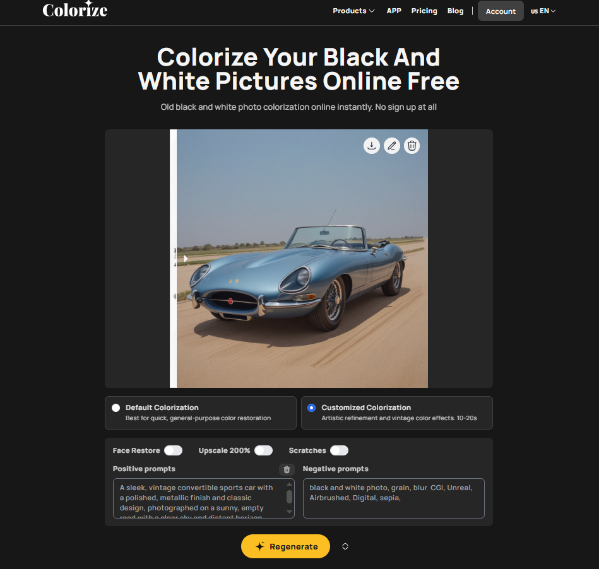Click the yellow Regenerate button
This screenshot has width=599, height=569.
point(285,546)
